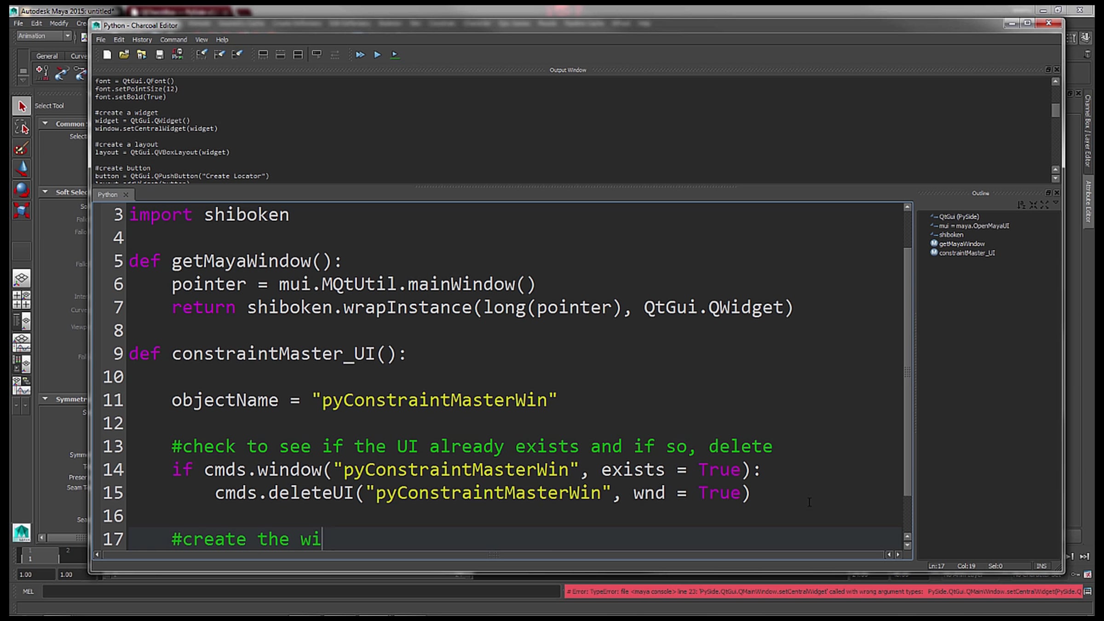Open Maya's Modify menu
The width and height of the screenshot is (1104, 621).
click(x=59, y=23)
